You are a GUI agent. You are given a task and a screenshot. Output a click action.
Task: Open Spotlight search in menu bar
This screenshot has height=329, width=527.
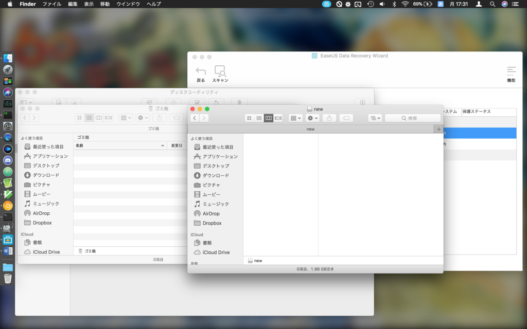[493, 4]
